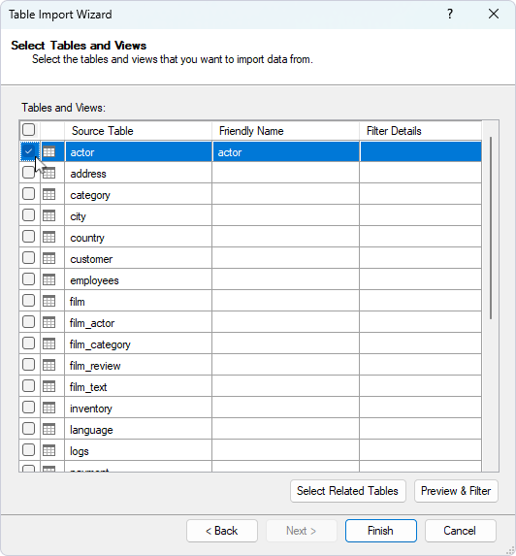Click the Friendly Name column header
The height and width of the screenshot is (556, 516).
click(285, 131)
